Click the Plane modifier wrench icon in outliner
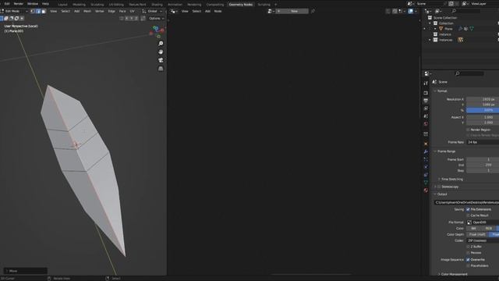Screen dimensions: 499x281 460,29
